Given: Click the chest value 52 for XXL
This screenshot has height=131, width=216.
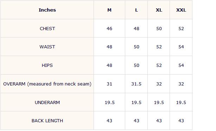Looking at the screenshot, I should click(x=181, y=28).
